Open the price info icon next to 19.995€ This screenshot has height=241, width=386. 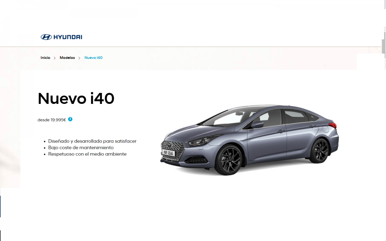tap(70, 119)
